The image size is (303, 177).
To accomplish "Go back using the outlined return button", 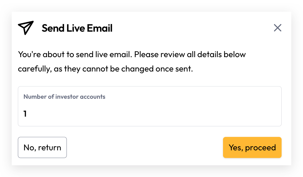I will pos(42,147).
